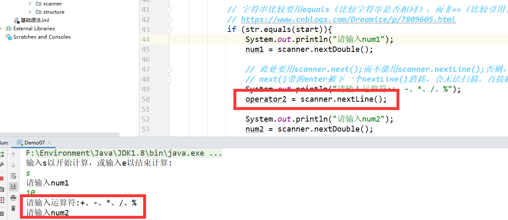Click console line 请输入num2
The image size is (508, 220).
pos(47,213)
